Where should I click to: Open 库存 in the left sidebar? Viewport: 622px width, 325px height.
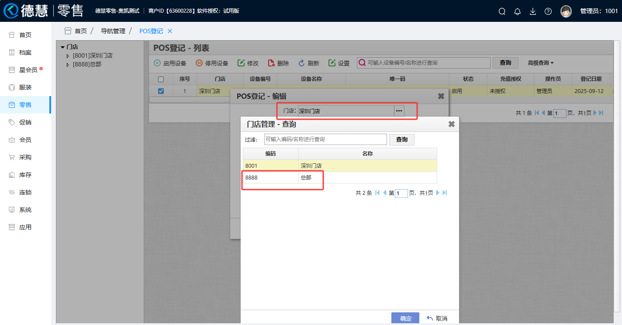click(x=25, y=175)
